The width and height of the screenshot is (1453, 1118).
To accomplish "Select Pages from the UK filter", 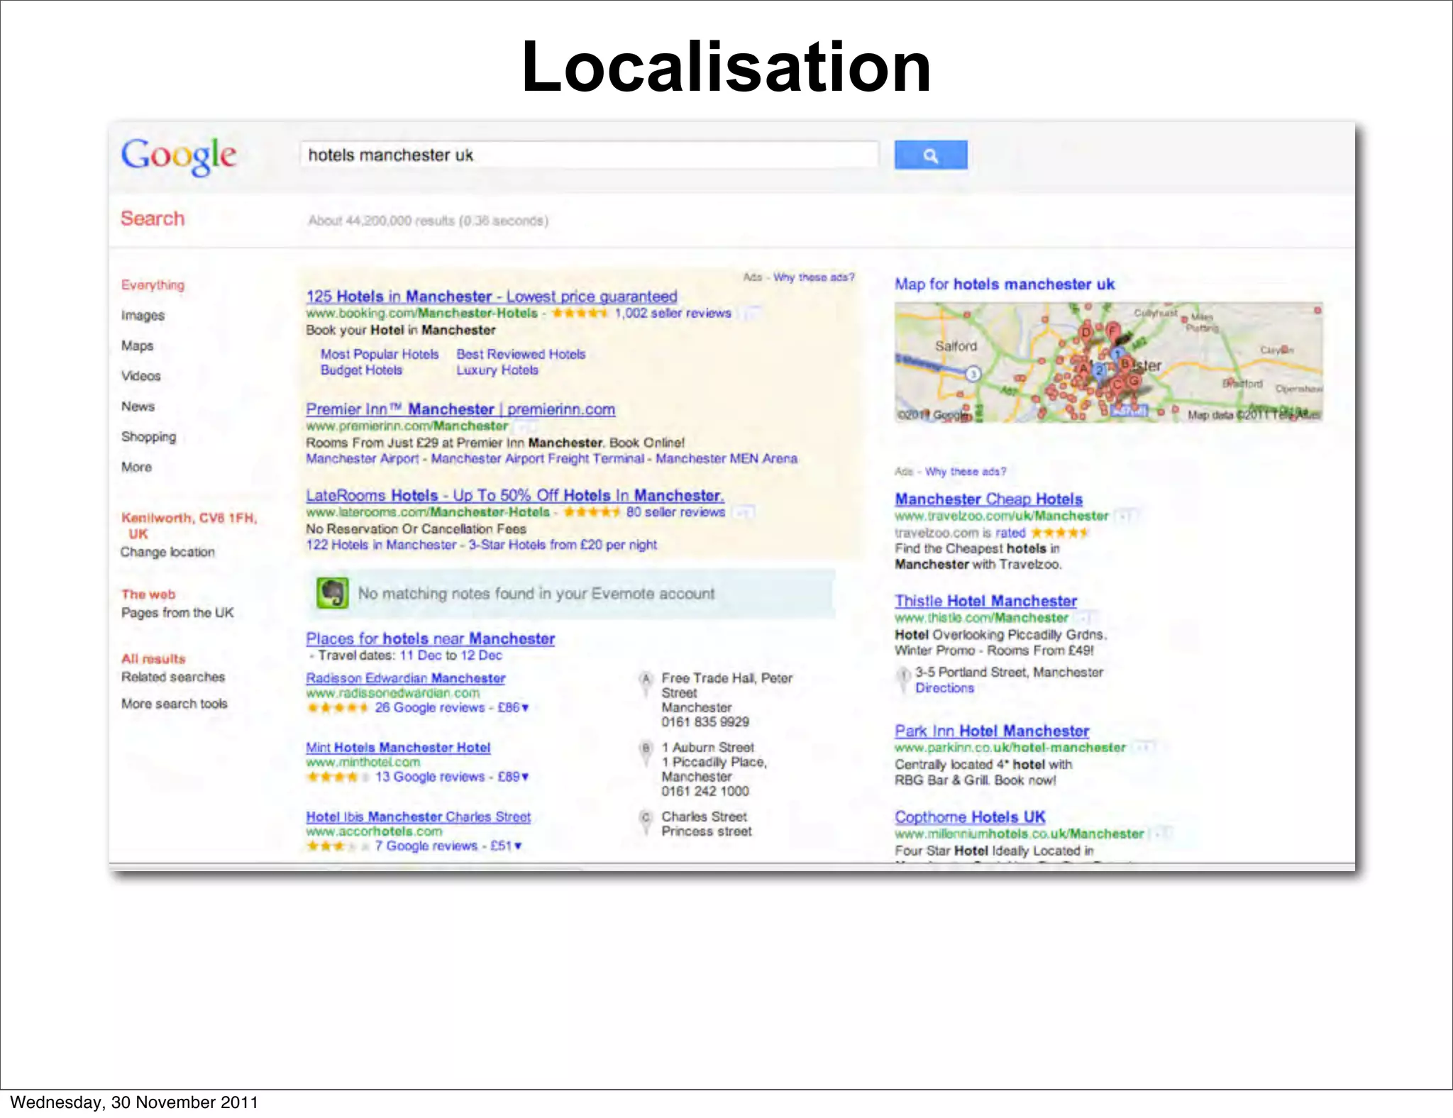I will [177, 612].
